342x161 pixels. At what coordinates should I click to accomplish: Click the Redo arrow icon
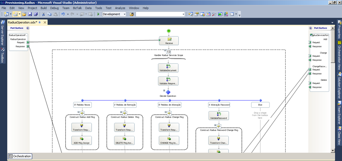tap(73, 14)
